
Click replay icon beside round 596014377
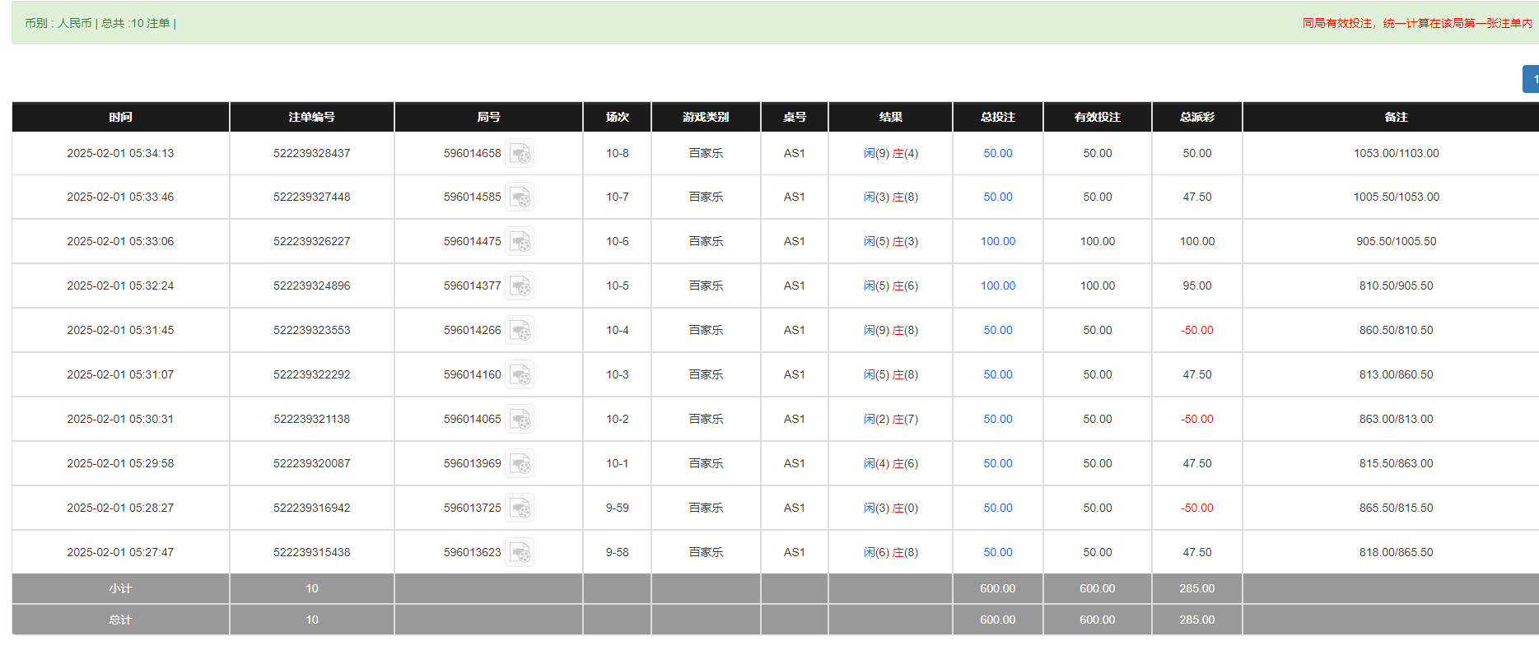[x=520, y=286]
